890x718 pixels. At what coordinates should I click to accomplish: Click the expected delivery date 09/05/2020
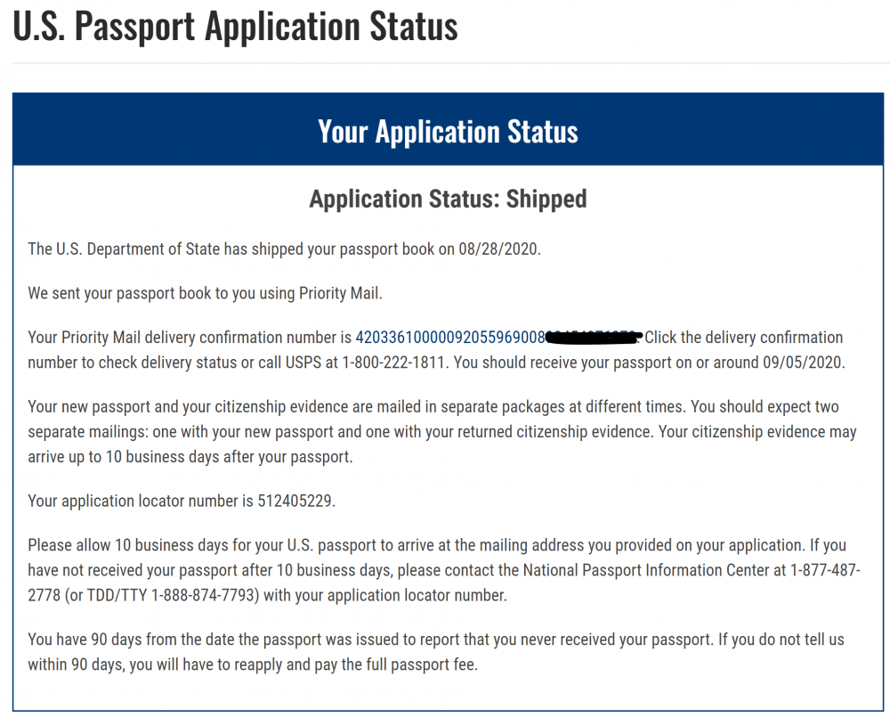click(802, 363)
